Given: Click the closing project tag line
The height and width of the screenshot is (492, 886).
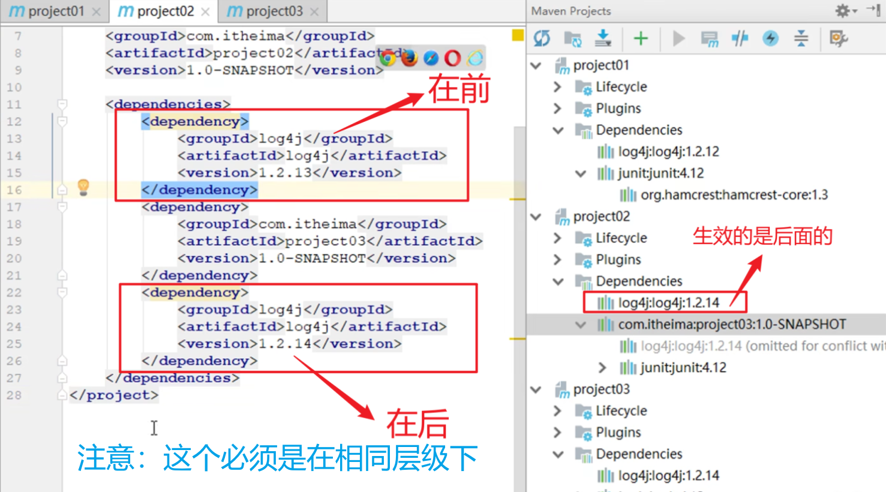Looking at the screenshot, I should (114, 395).
